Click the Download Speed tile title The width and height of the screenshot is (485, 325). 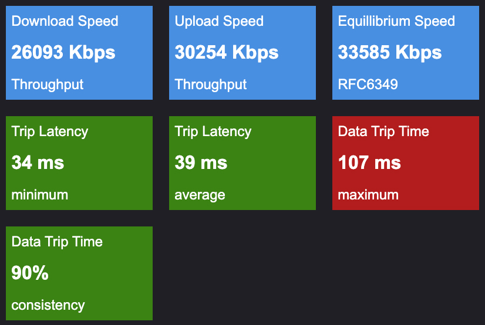(x=65, y=21)
